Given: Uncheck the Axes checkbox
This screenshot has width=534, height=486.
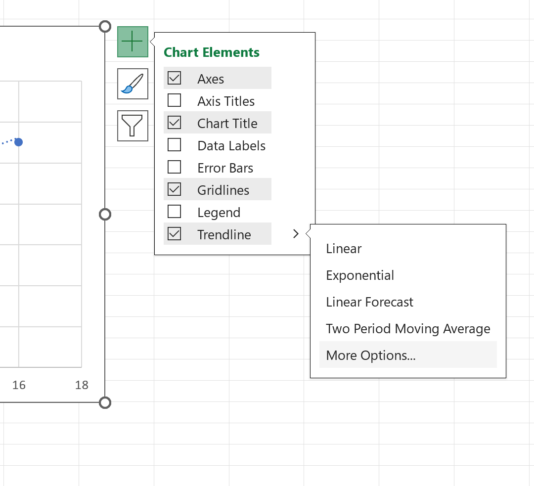Looking at the screenshot, I should tap(174, 78).
